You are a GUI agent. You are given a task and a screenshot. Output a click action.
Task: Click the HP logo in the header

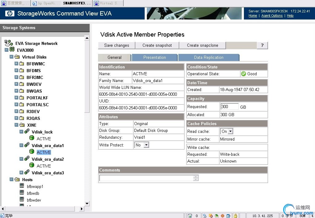coord(10,13)
